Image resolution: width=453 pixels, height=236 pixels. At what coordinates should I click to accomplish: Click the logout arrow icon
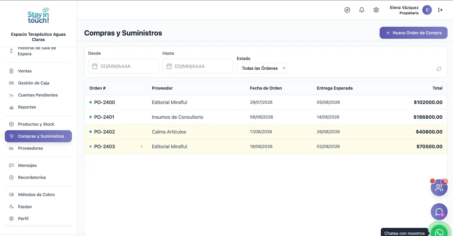(x=440, y=10)
